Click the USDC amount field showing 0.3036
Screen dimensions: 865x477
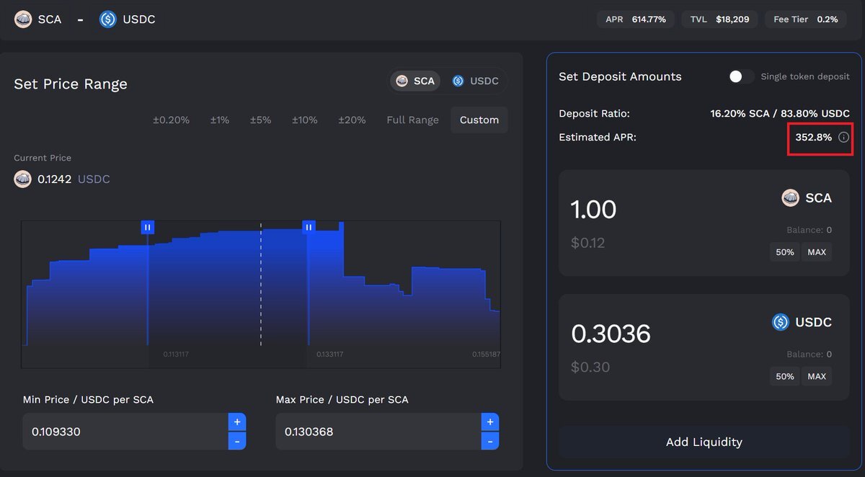coord(611,334)
